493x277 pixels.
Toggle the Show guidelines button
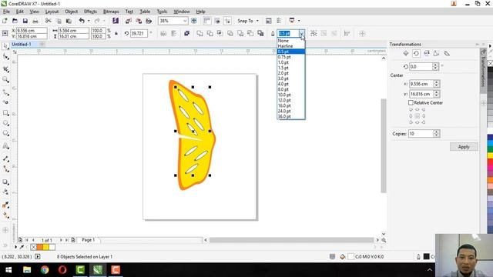(x=227, y=21)
